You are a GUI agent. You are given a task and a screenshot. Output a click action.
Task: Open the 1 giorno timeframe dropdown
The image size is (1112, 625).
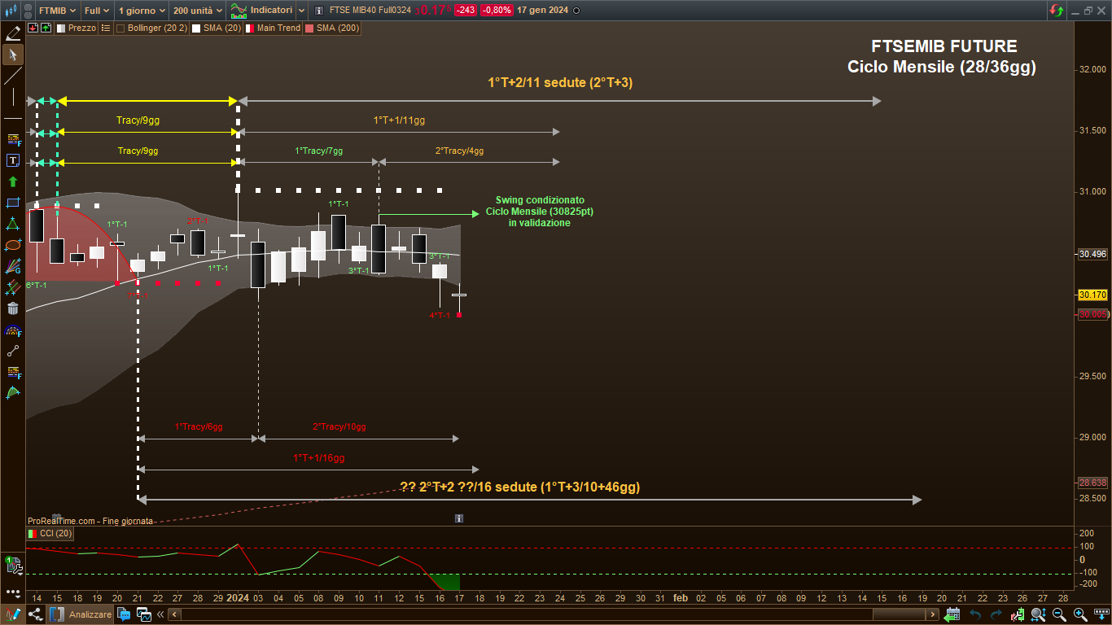(x=141, y=11)
